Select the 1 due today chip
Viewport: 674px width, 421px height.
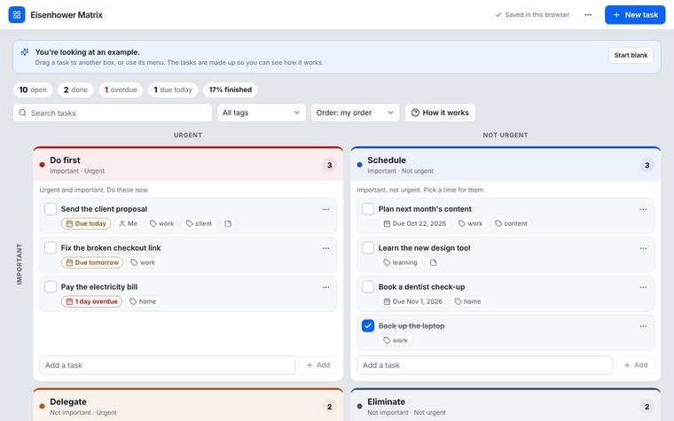click(x=173, y=90)
